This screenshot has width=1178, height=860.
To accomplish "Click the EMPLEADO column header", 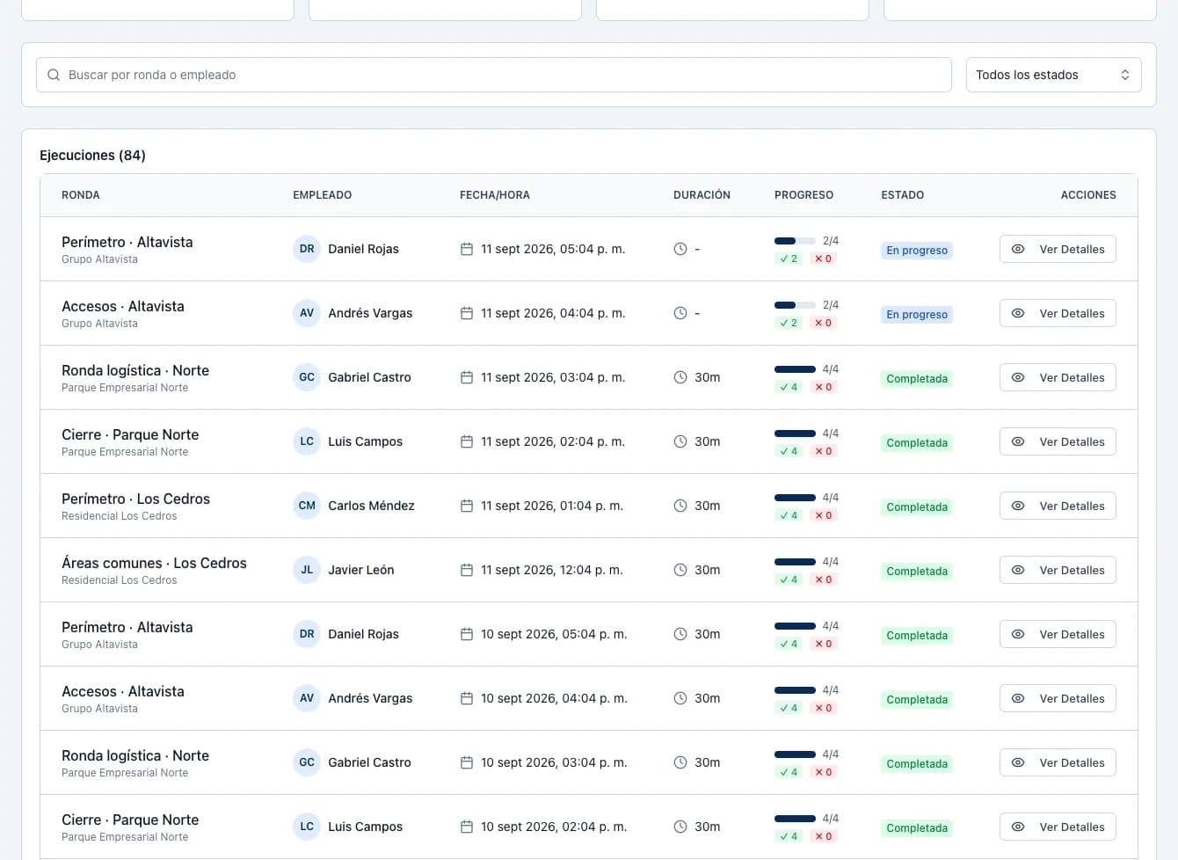I will [x=323, y=195].
